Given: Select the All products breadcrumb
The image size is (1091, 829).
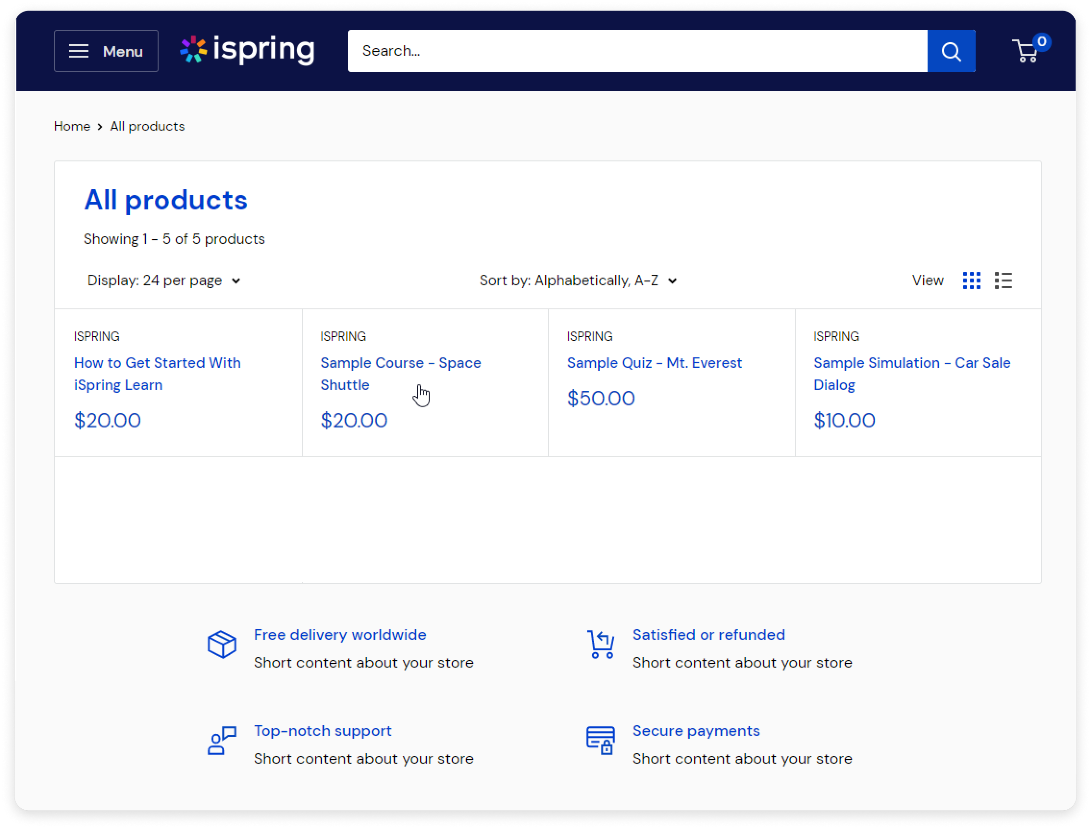Looking at the screenshot, I should point(147,126).
